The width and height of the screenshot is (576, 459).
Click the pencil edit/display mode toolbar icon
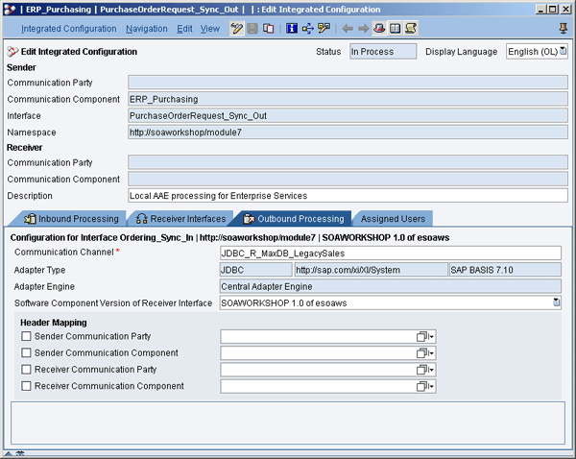click(237, 29)
